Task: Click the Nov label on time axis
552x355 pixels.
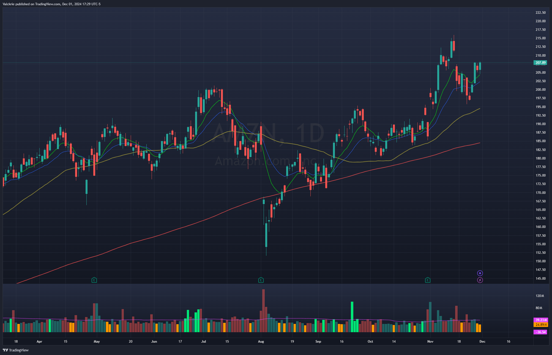Action: tap(430, 342)
